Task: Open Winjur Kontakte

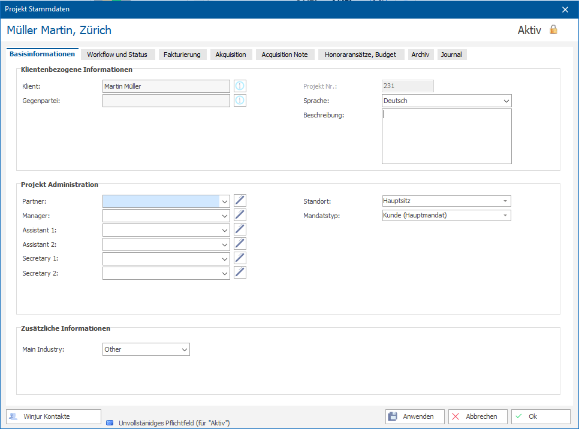Action: pyautogui.click(x=53, y=416)
